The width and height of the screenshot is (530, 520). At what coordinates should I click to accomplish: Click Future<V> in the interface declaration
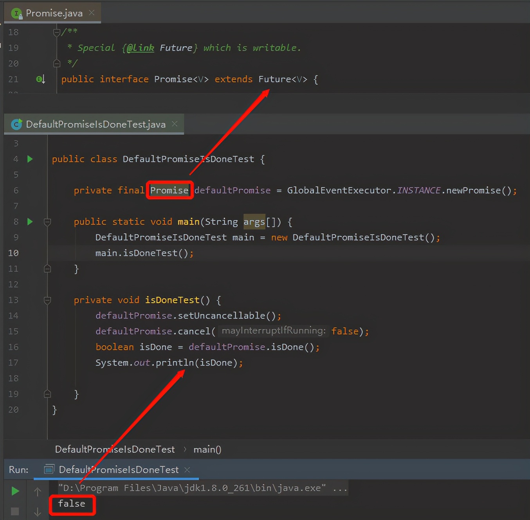[283, 79]
